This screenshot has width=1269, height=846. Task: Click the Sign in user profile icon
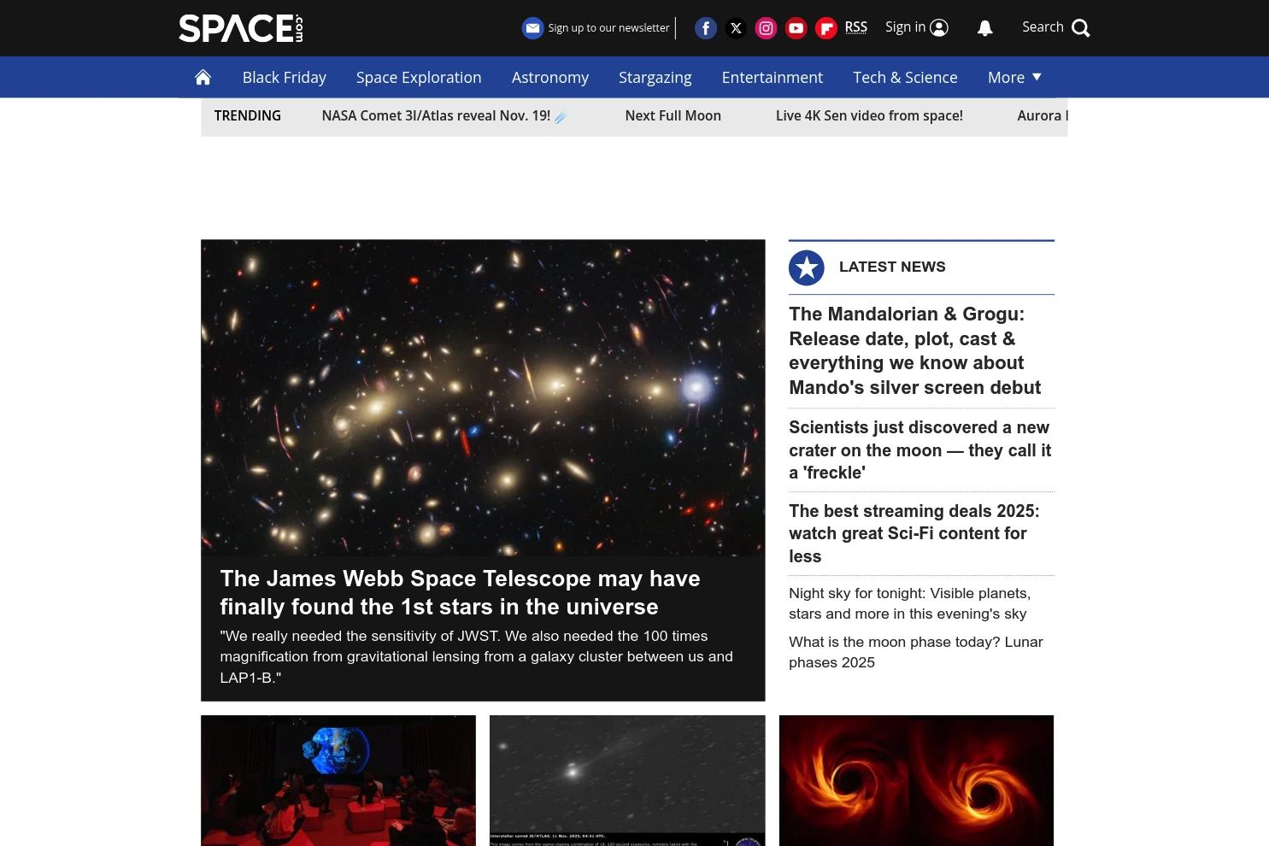939,28
